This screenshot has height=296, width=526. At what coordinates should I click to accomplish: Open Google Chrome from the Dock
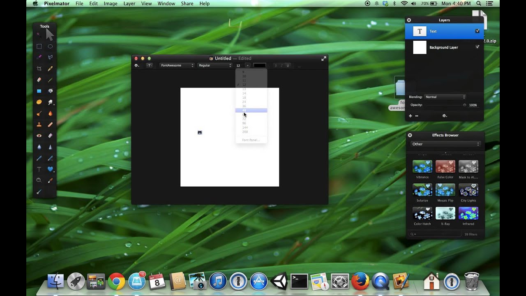tap(116, 282)
